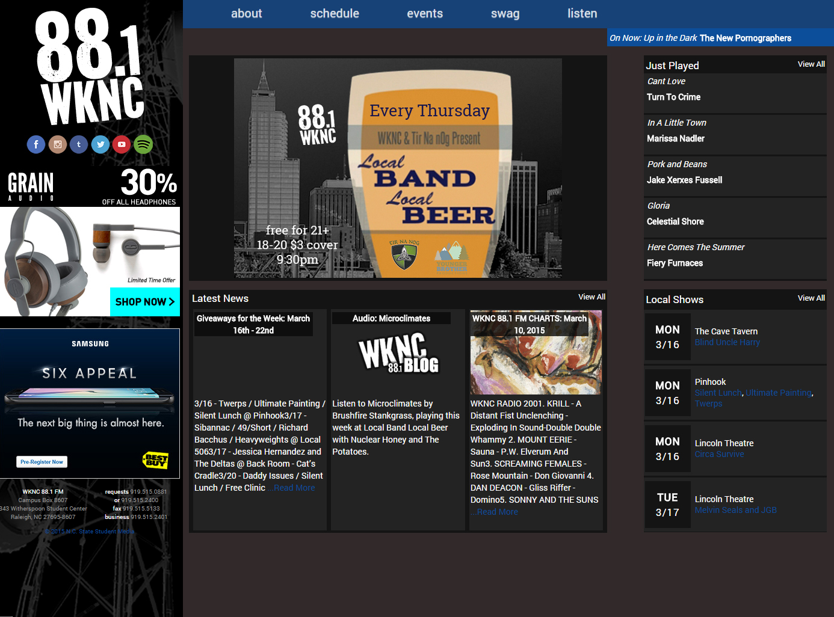
Task: Open Melvin Seals and JGB link
Action: (735, 510)
